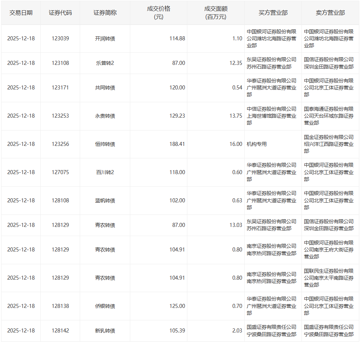
Task: Open the 开润转债 security name
Action: pyautogui.click(x=105, y=38)
